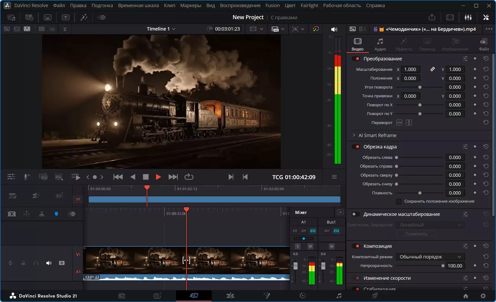Expand the AI Smart Reframe section

click(x=354, y=135)
